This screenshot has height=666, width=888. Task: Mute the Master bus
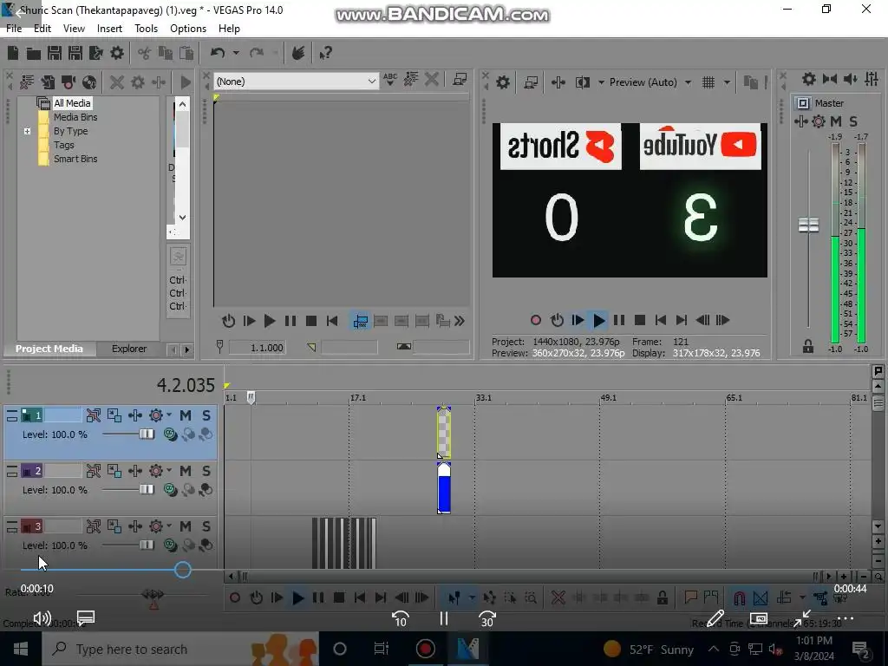[836, 121]
